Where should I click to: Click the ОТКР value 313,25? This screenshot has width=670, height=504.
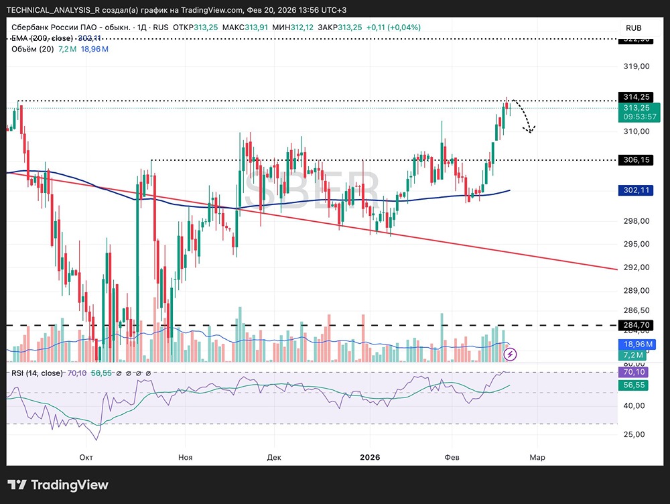pyautogui.click(x=206, y=27)
